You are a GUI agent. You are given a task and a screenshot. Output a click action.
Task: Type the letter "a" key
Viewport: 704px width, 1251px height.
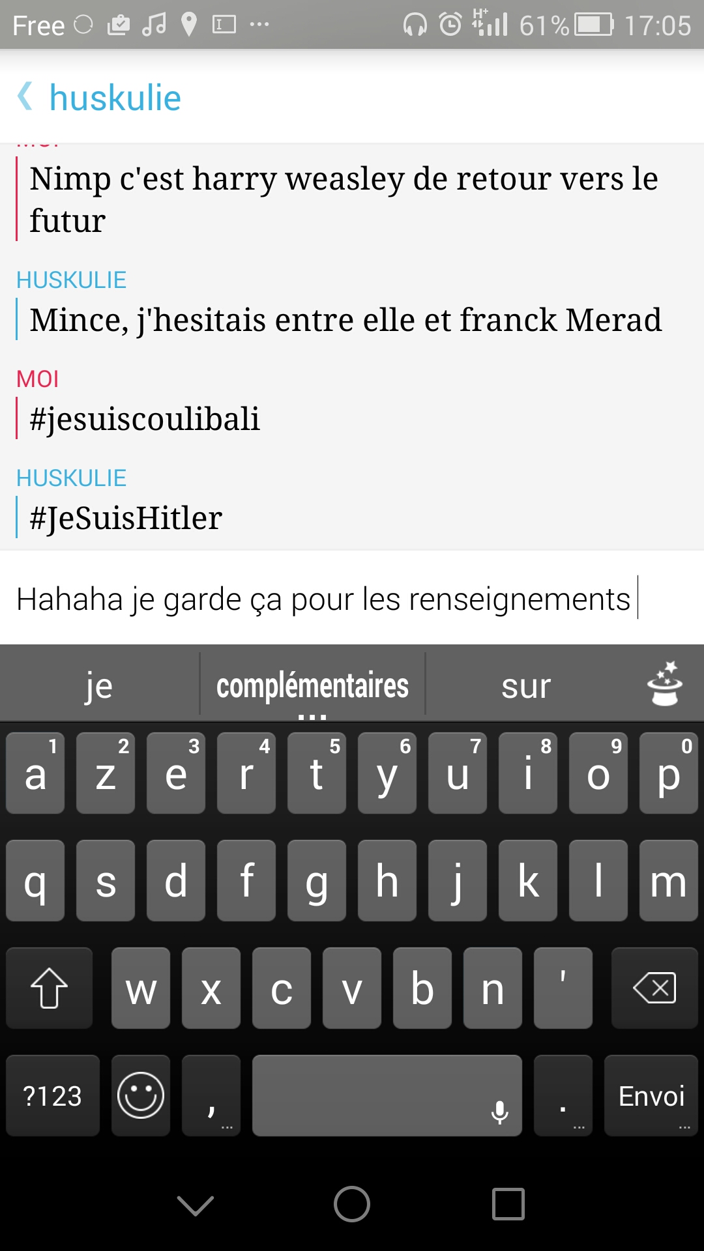35,774
